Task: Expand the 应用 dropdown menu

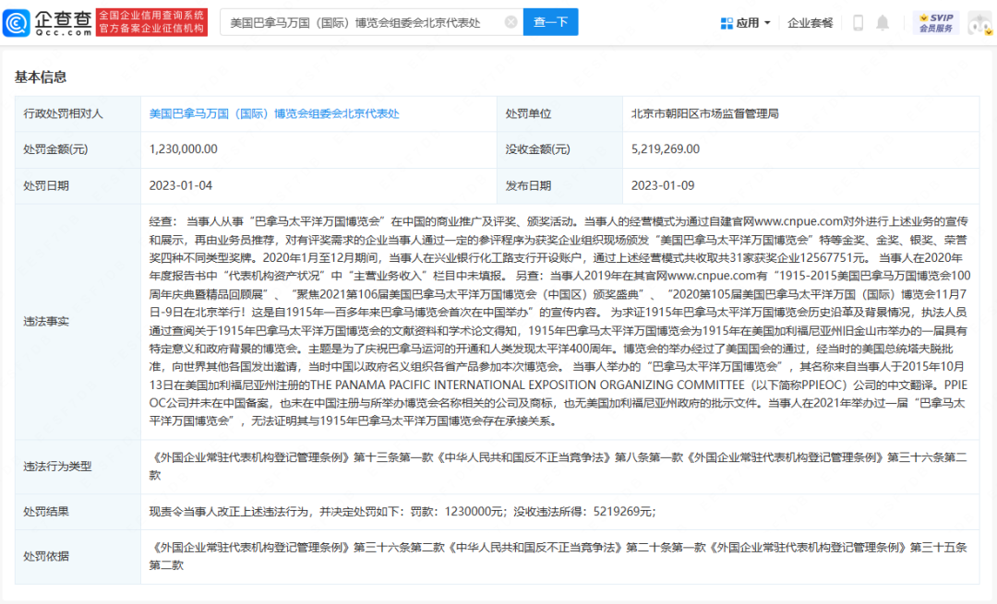Action: click(753, 23)
